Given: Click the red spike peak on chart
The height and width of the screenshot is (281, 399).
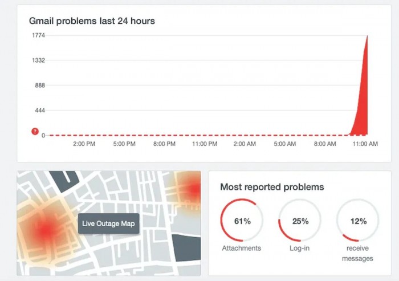Looking at the screenshot, I should (367, 38).
